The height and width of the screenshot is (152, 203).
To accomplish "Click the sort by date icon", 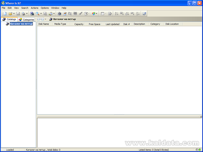I will click(x=132, y=14).
